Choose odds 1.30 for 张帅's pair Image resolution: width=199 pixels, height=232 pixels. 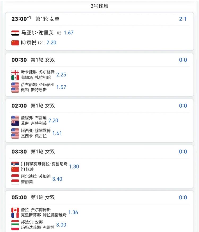[74, 166]
